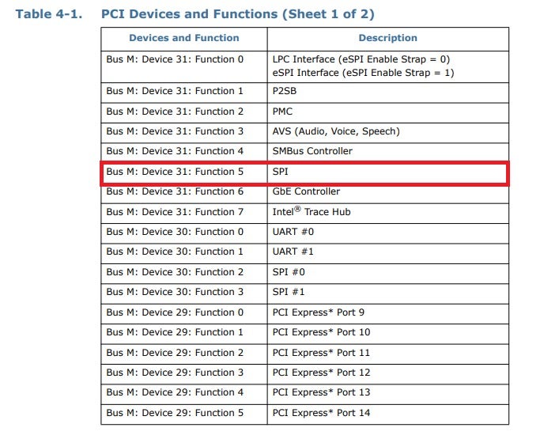Image resolution: width=559 pixels, height=439 pixels.
Task: Click the GbE Controller cell
Action: [x=306, y=191]
